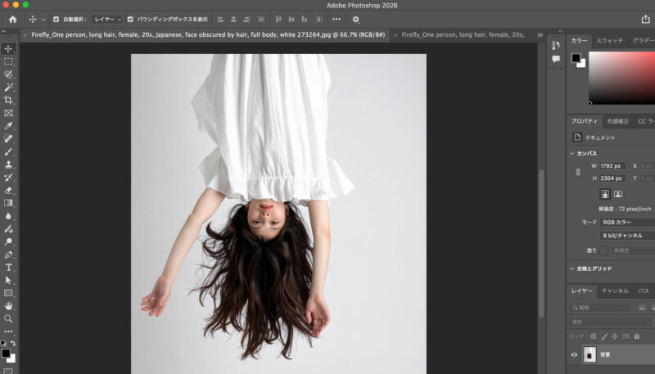The image size is (655, 374).
Task: Open options bar gear settings
Action: (x=355, y=19)
